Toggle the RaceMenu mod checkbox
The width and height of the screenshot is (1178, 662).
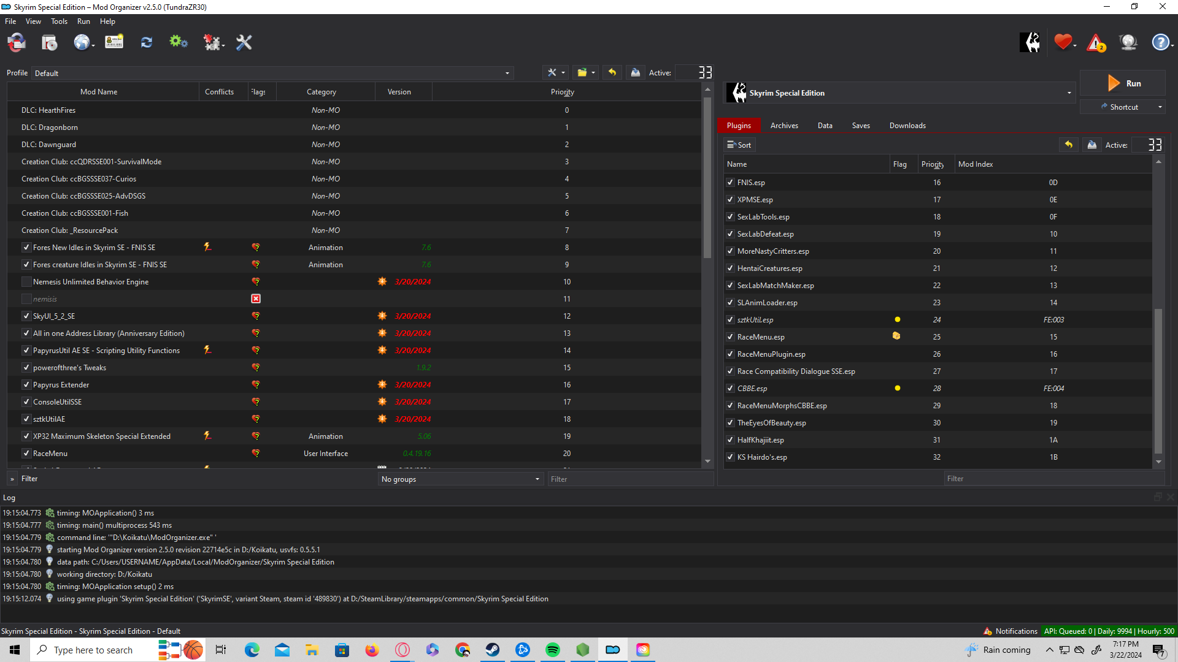pyautogui.click(x=26, y=453)
